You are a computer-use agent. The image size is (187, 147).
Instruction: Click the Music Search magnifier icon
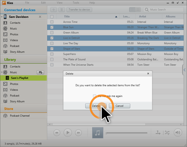tap(147, 10)
